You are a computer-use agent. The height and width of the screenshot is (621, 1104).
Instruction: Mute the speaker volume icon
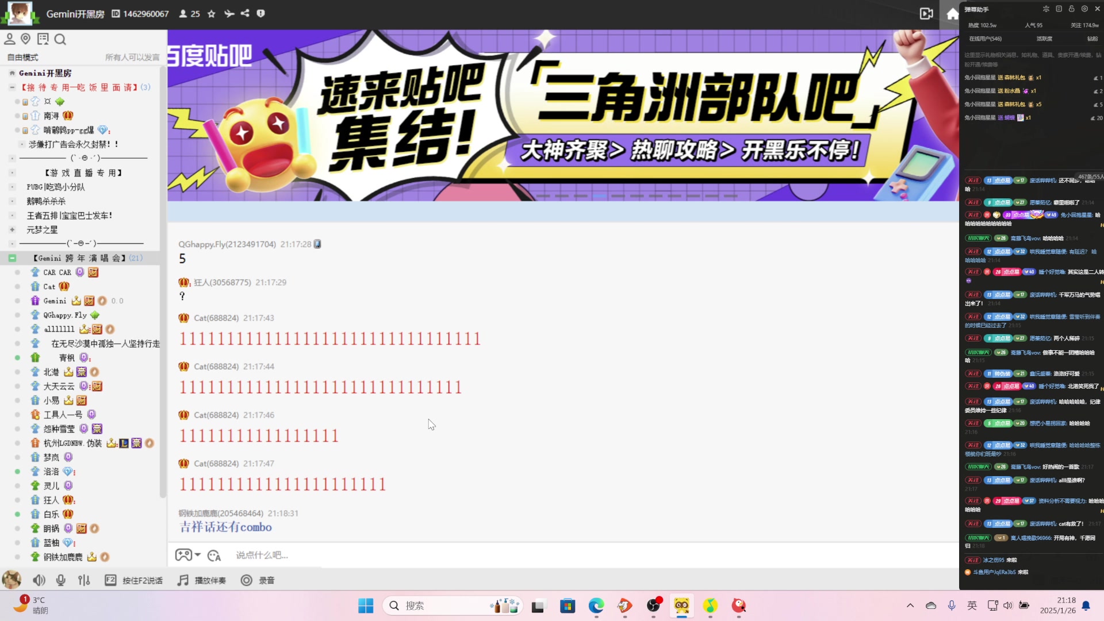coord(39,580)
